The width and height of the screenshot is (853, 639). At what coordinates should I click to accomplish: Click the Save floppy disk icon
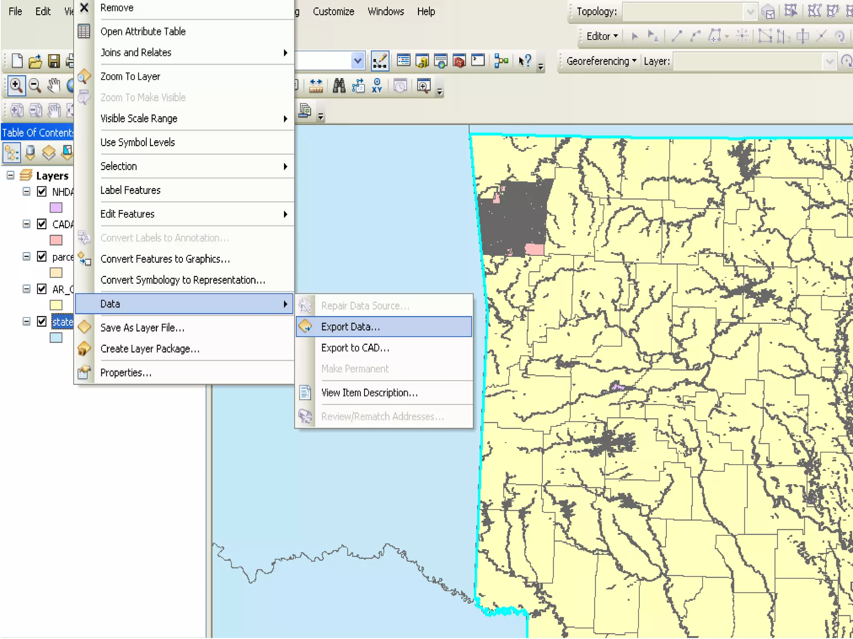(54, 61)
